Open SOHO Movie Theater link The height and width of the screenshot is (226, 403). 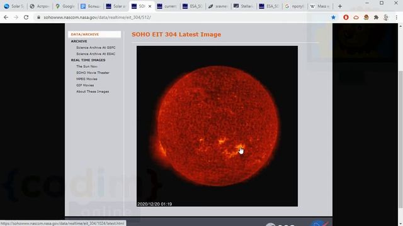[93, 73]
